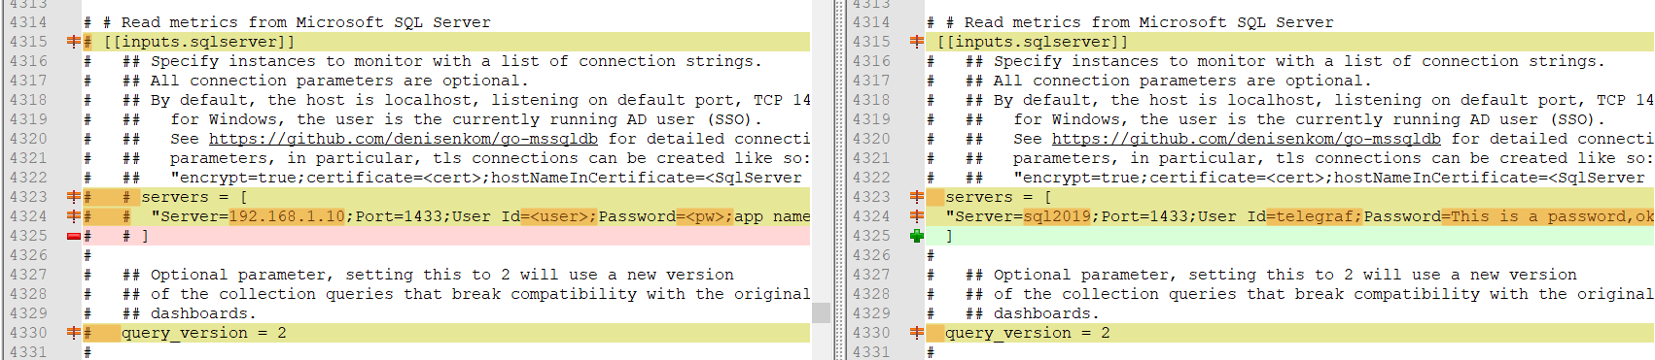Image resolution: width=1655 pixels, height=360 pixels.
Task: Click the green added-line marker at line 4325 in right pane
Action: point(917,236)
